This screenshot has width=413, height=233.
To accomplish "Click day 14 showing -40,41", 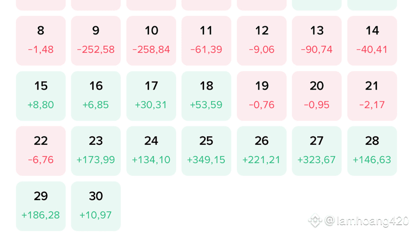I will tap(372, 40).
